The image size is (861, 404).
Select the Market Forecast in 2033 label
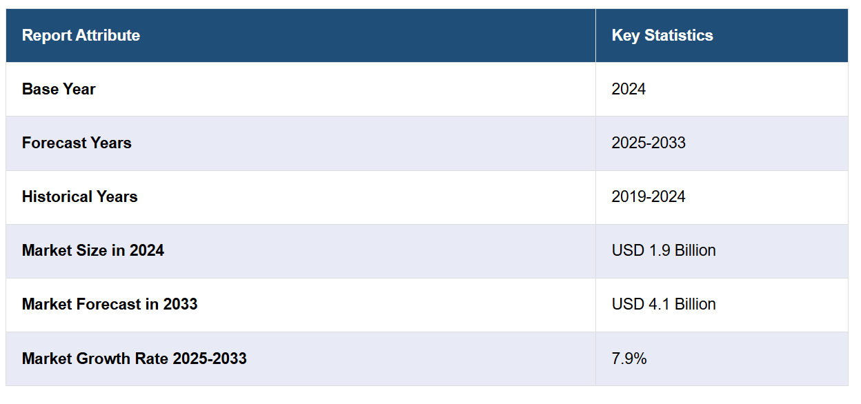click(x=110, y=304)
